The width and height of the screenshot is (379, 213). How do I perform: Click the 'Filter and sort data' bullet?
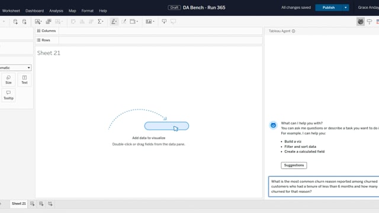pos(300,147)
